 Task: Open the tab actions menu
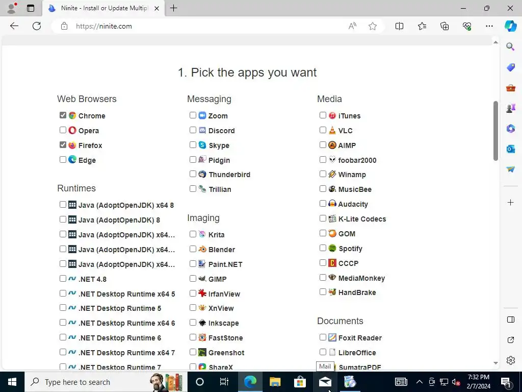click(x=30, y=8)
